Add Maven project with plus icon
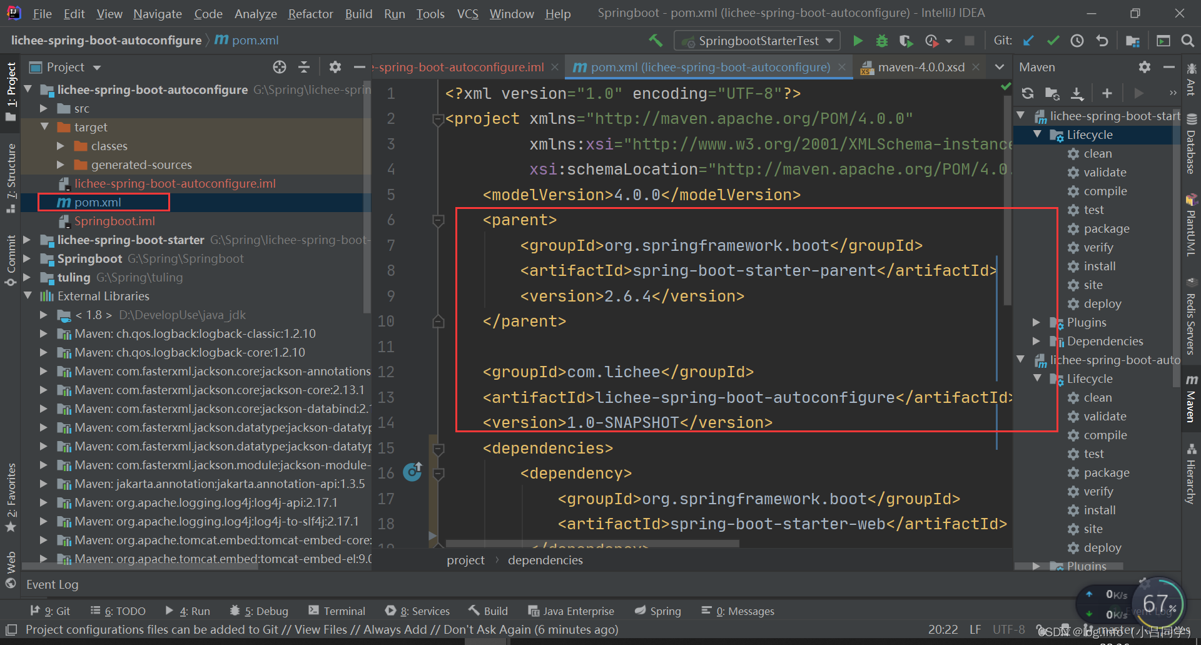The height and width of the screenshot is (645, 1201). click(x=1107, y=93)
